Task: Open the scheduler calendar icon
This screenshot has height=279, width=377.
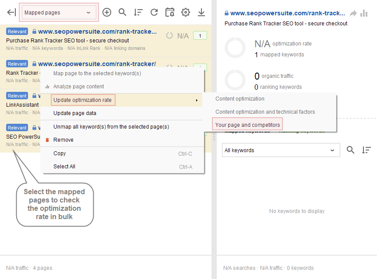Action: tap(170, 12)
